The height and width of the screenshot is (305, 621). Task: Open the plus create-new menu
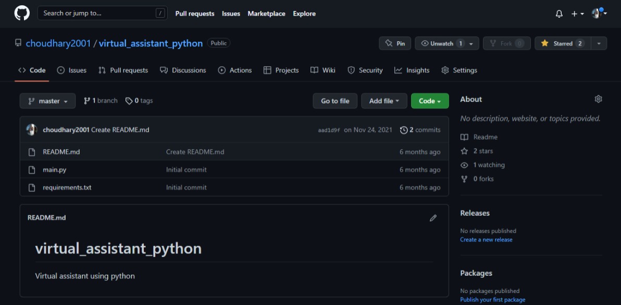tap(577, 14)
